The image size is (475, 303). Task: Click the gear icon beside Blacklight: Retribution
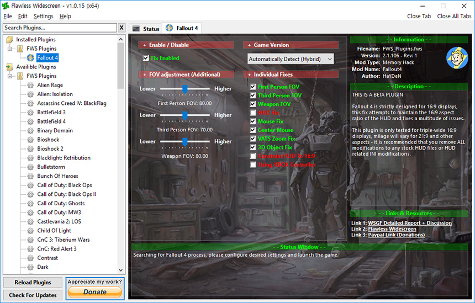[30, 158]
